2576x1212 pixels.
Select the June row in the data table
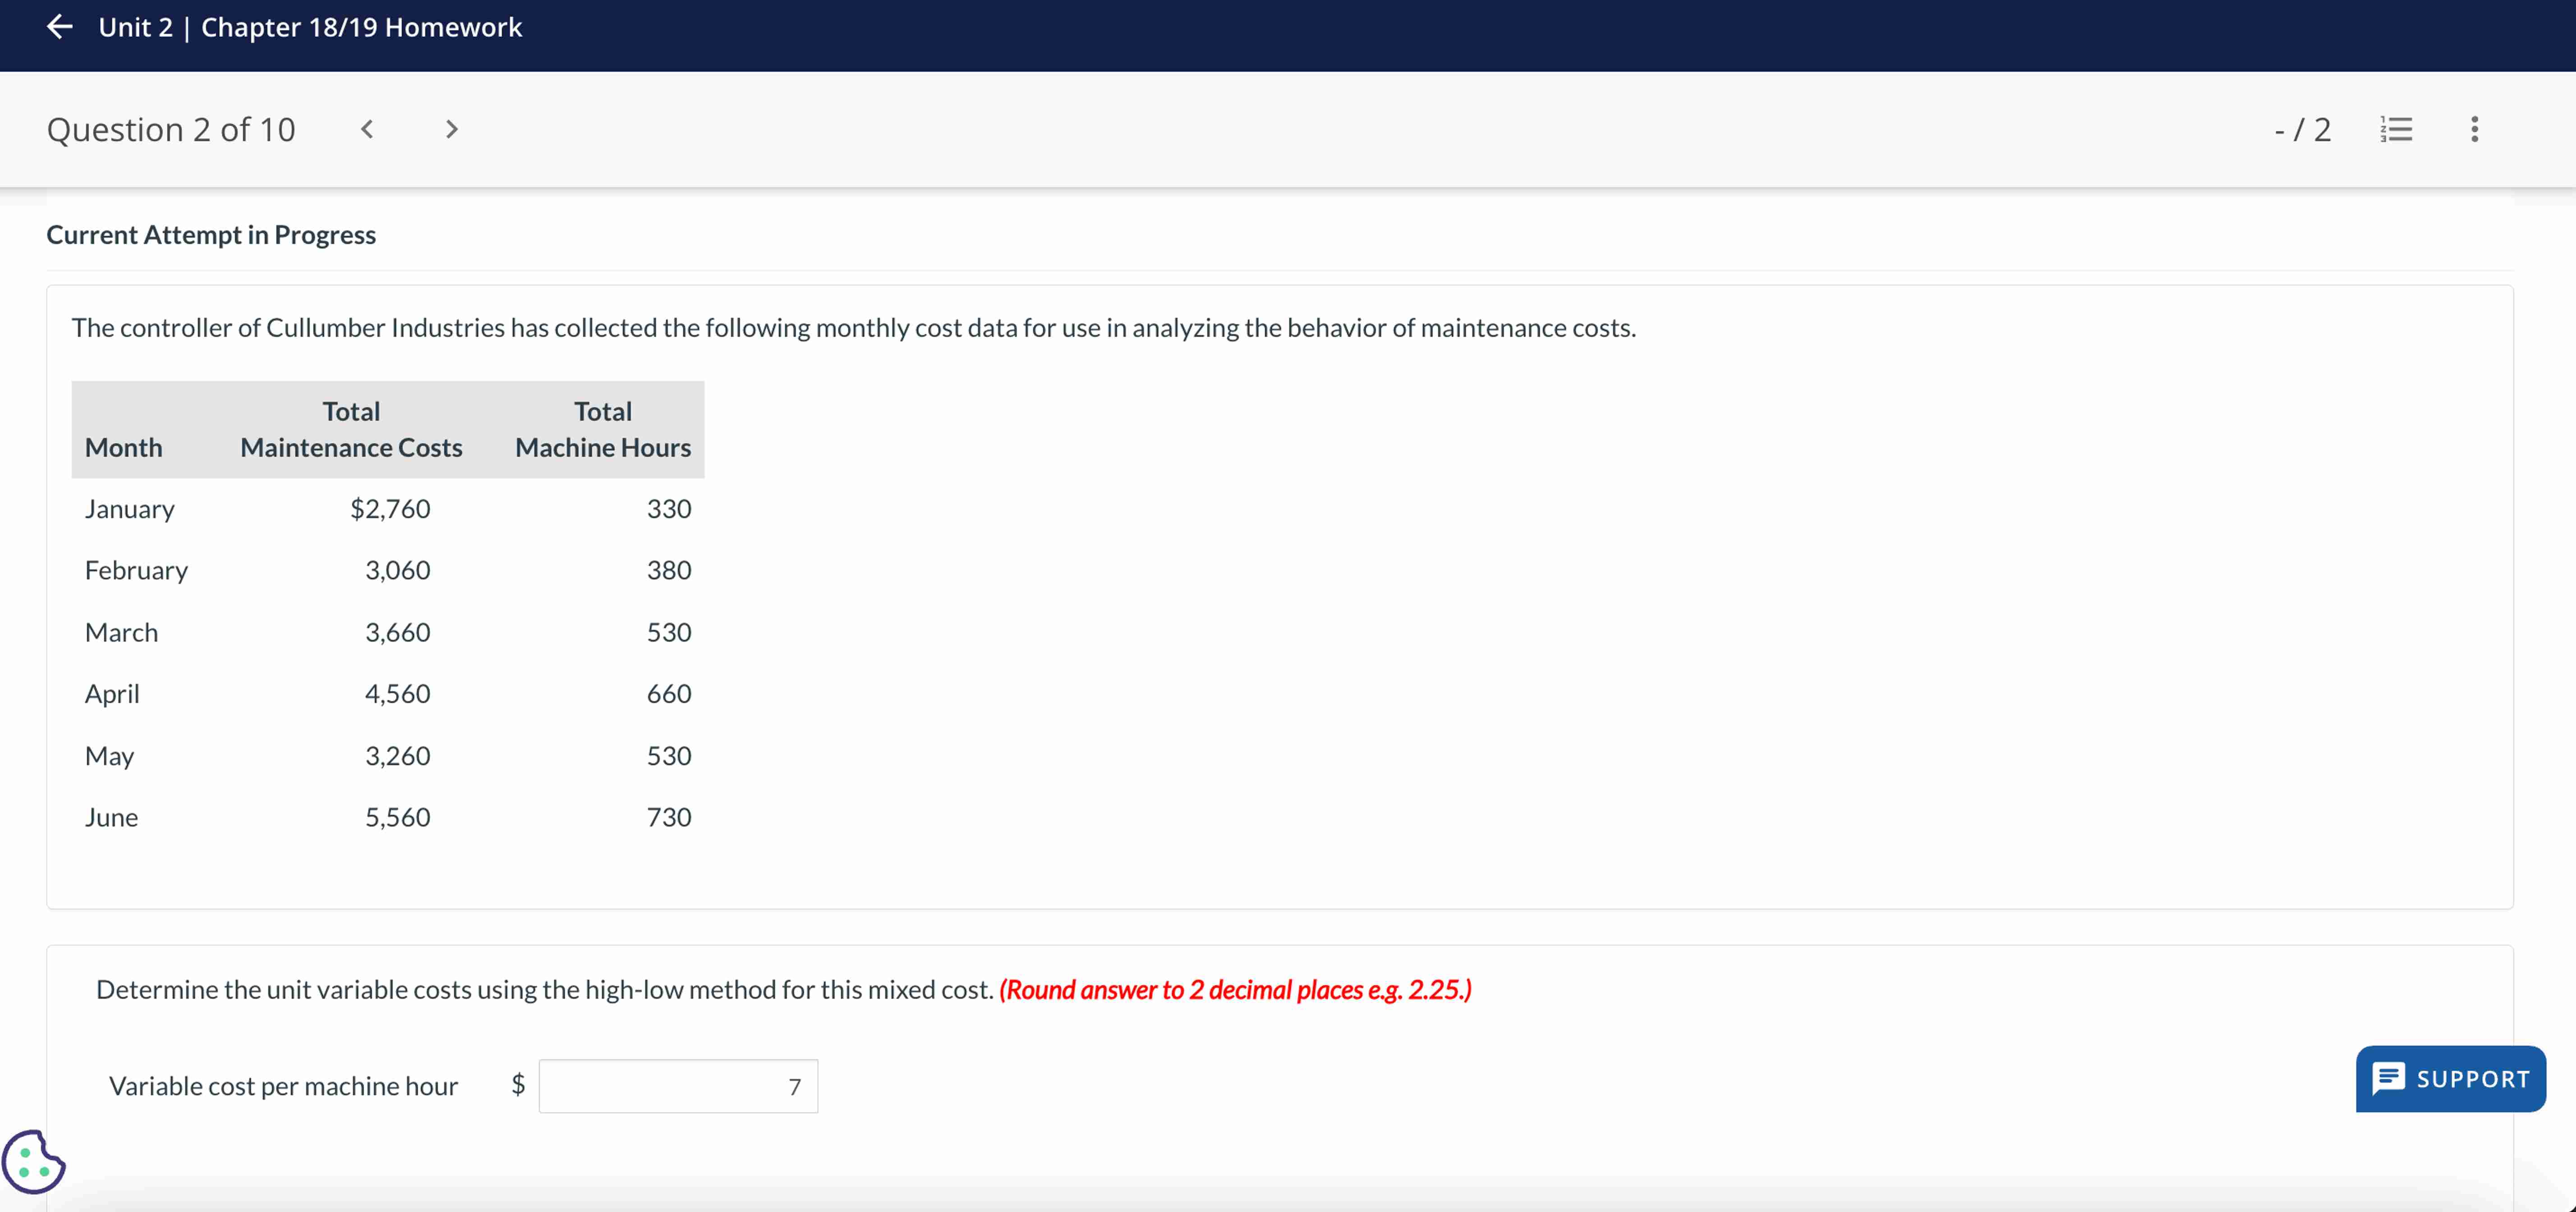point(112,817)
